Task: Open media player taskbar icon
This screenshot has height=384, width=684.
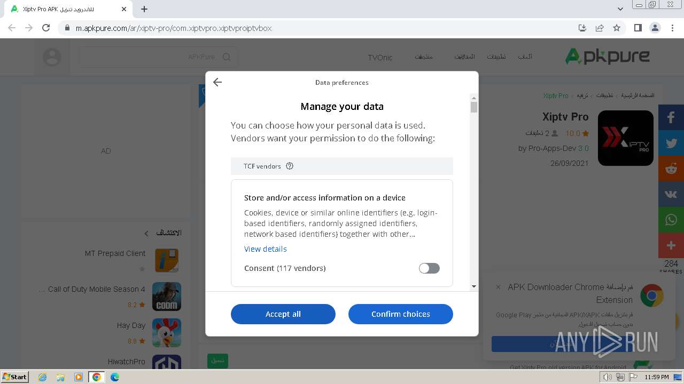Action: pos(79,377)
